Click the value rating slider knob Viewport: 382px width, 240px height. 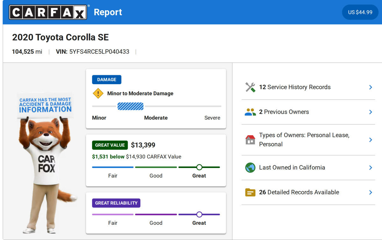click(x=199, y=167)
